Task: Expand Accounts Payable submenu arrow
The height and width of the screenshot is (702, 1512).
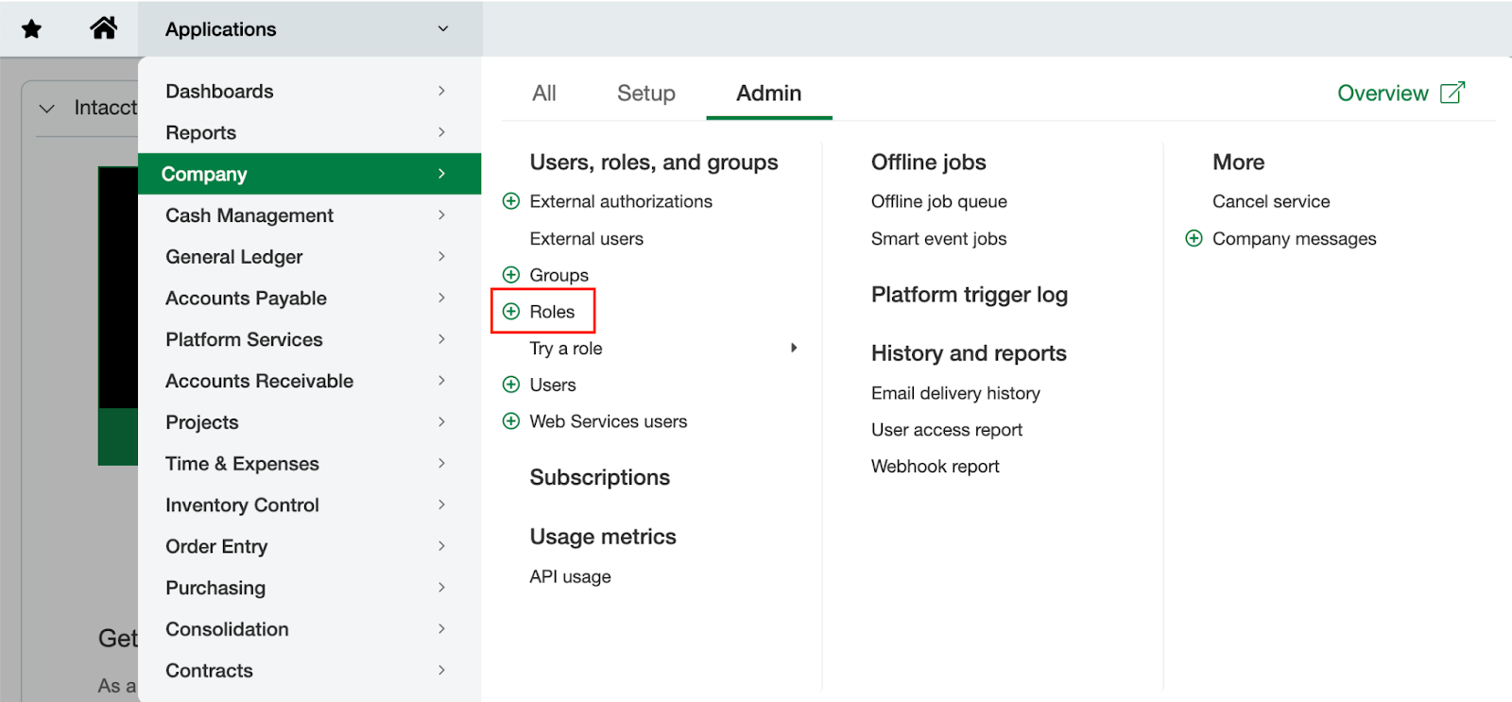Action: [441, 298]
